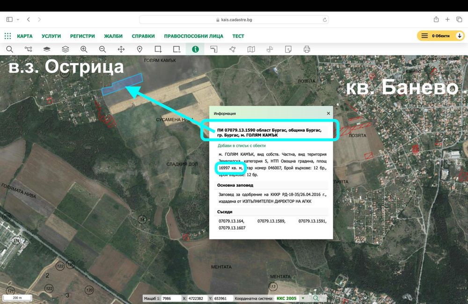Screen dimensions: 468x304
Task: Choose the add-to-selection rectangle tool
Action: coord(158,49)
